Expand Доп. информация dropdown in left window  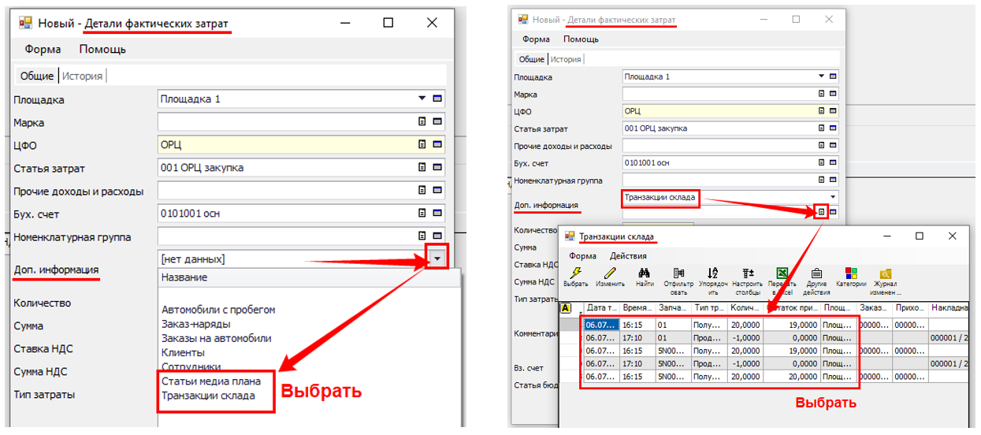click(437, 259)
